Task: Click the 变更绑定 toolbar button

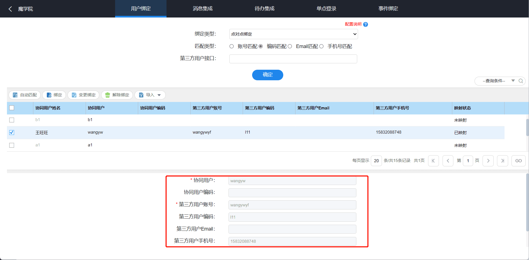Action: pyautogui.click(x=83, y=95)
